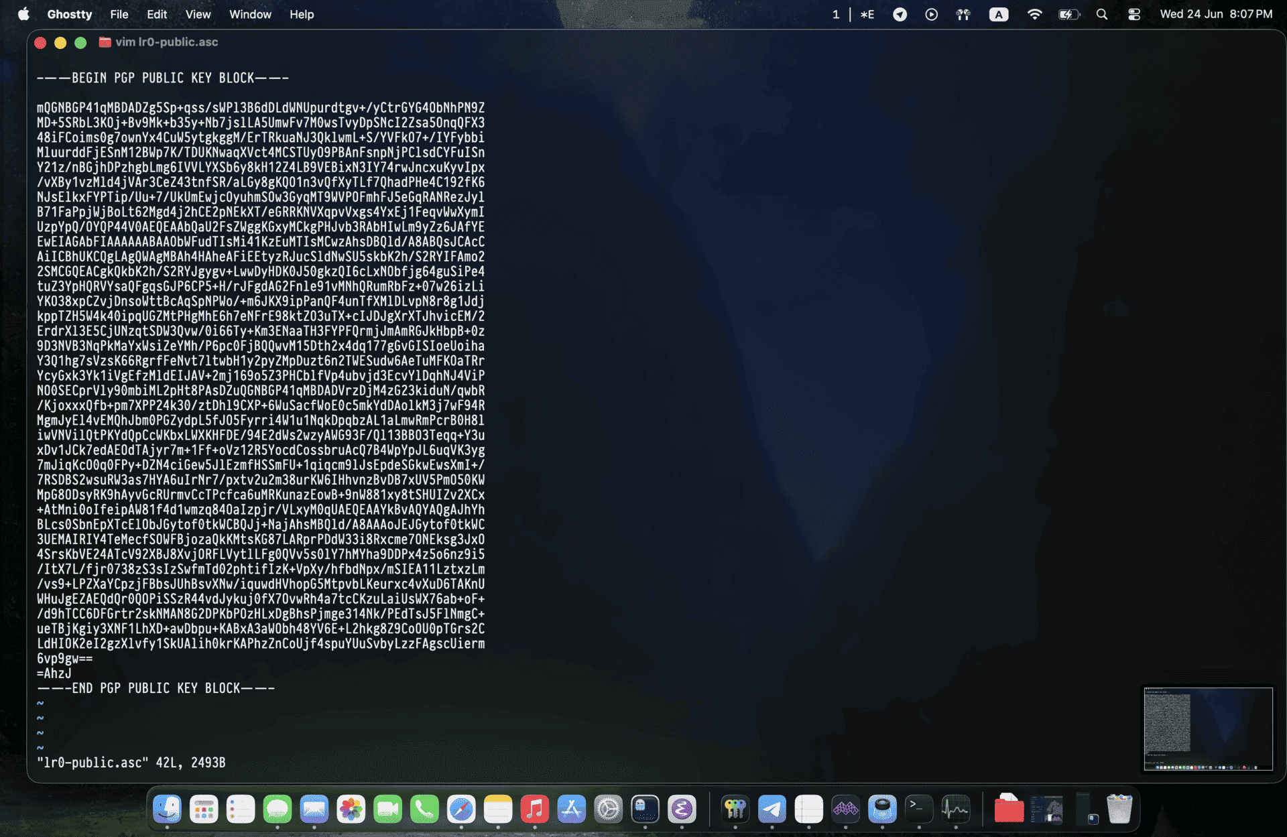Click the Telegram menu bar status icon
The width and height of the screenshot is (1287, 837).
click(900, 14)
